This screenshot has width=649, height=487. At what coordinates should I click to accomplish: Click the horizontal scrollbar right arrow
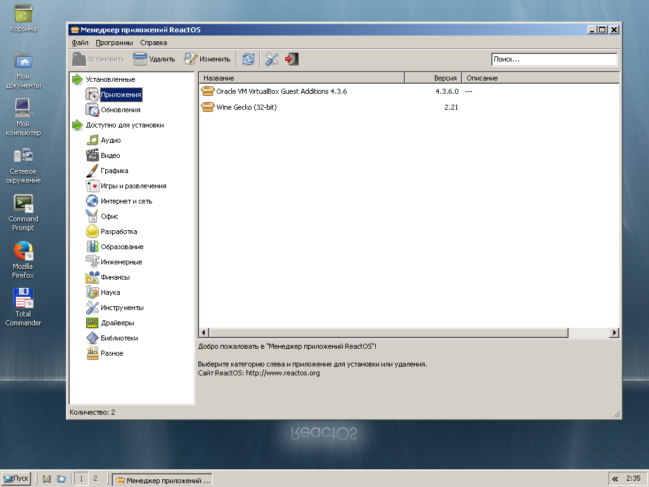click(614, 332)
